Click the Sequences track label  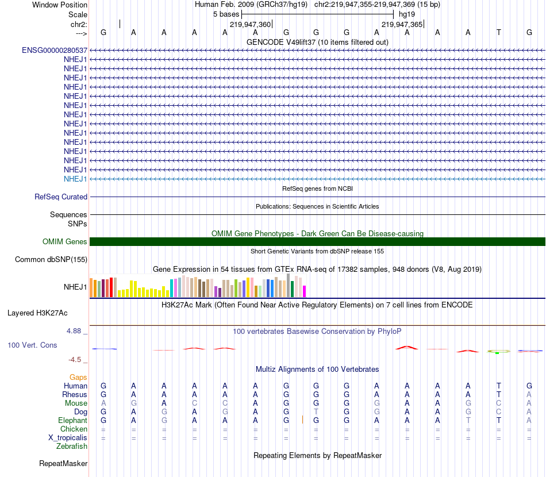pos(68,214)
